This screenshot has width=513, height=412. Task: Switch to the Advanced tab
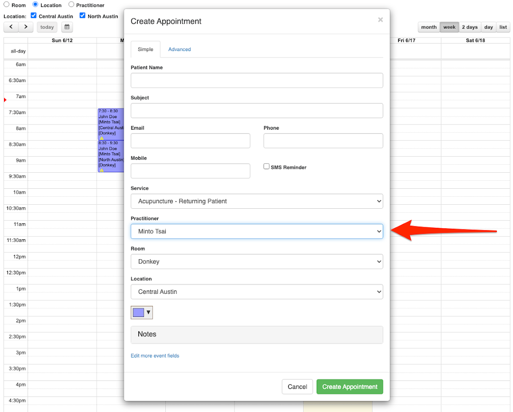tap(179, 50)
